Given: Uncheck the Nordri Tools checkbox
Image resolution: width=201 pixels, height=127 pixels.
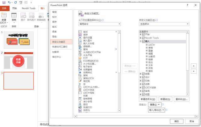Looking at the screenshot, I should click(x=144, y=38).
